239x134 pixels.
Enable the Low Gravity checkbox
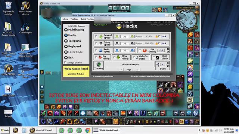(140, 51)
